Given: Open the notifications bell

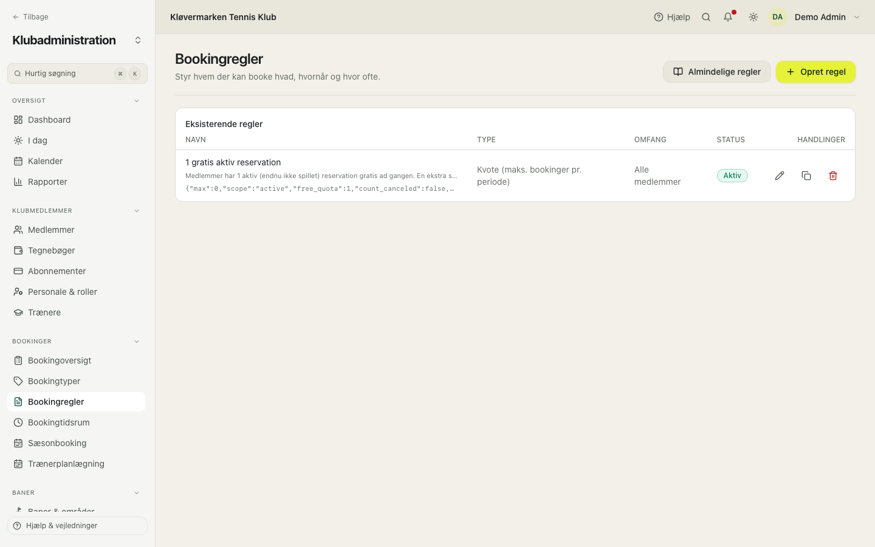Looking at the screenshot, I should [728, 17].
